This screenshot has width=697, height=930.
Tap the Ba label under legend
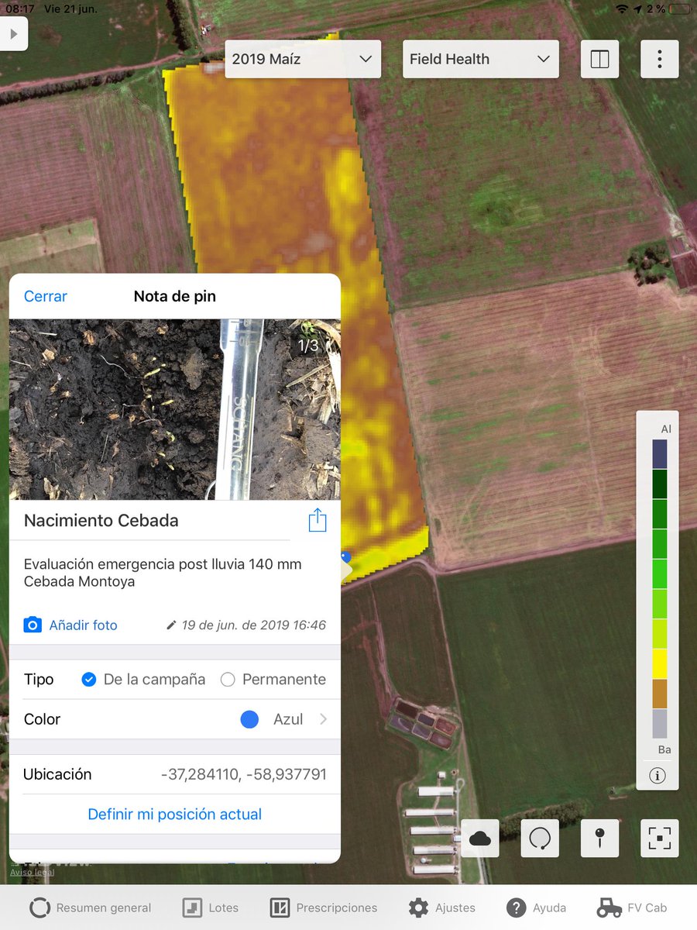[664, 749]
